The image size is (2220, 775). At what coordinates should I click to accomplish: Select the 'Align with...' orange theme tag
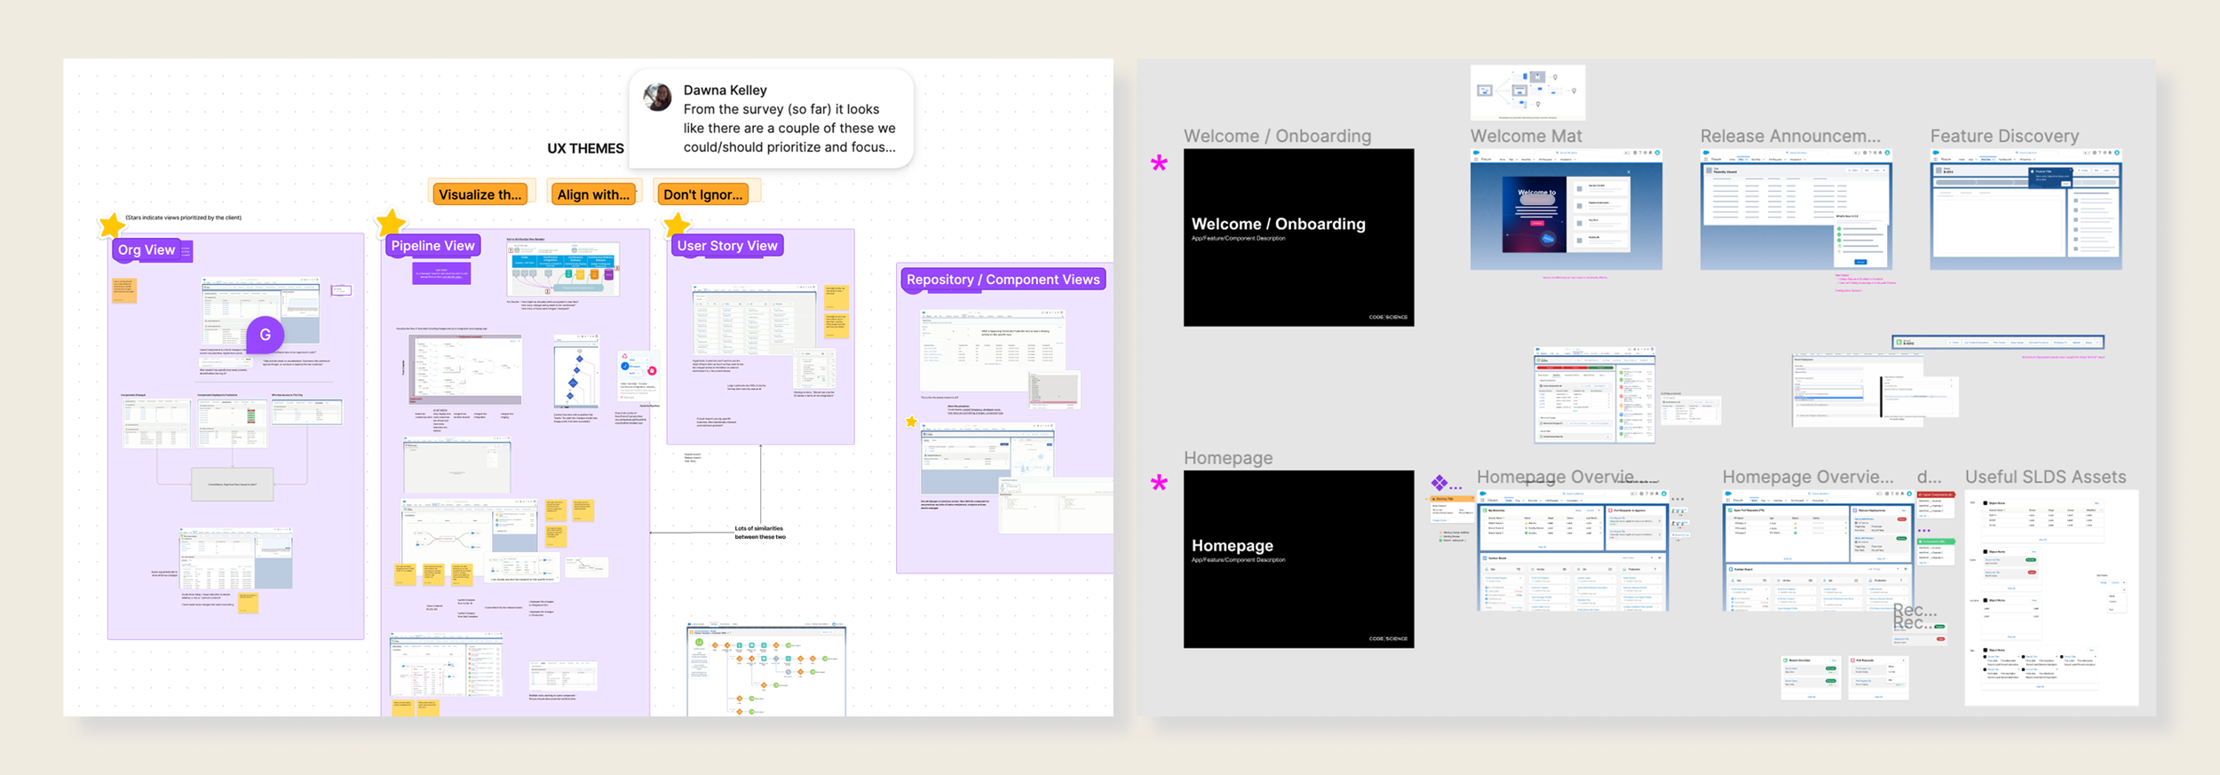[x=593, y=194]
